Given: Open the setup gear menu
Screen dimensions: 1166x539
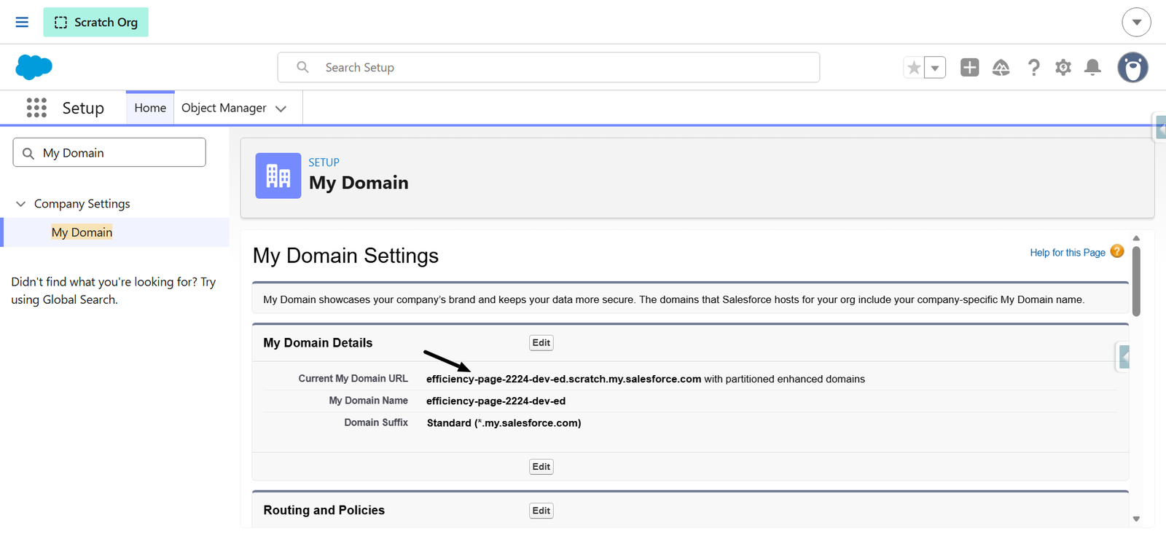Looking at the screenshot, I should (x=1063, y=68).
